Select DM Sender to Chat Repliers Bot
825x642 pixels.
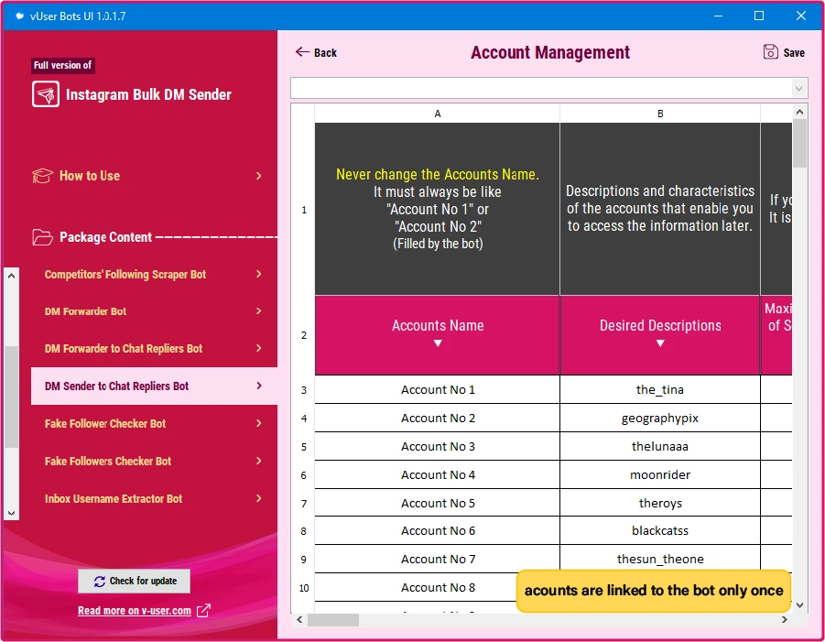coord(154,386)
